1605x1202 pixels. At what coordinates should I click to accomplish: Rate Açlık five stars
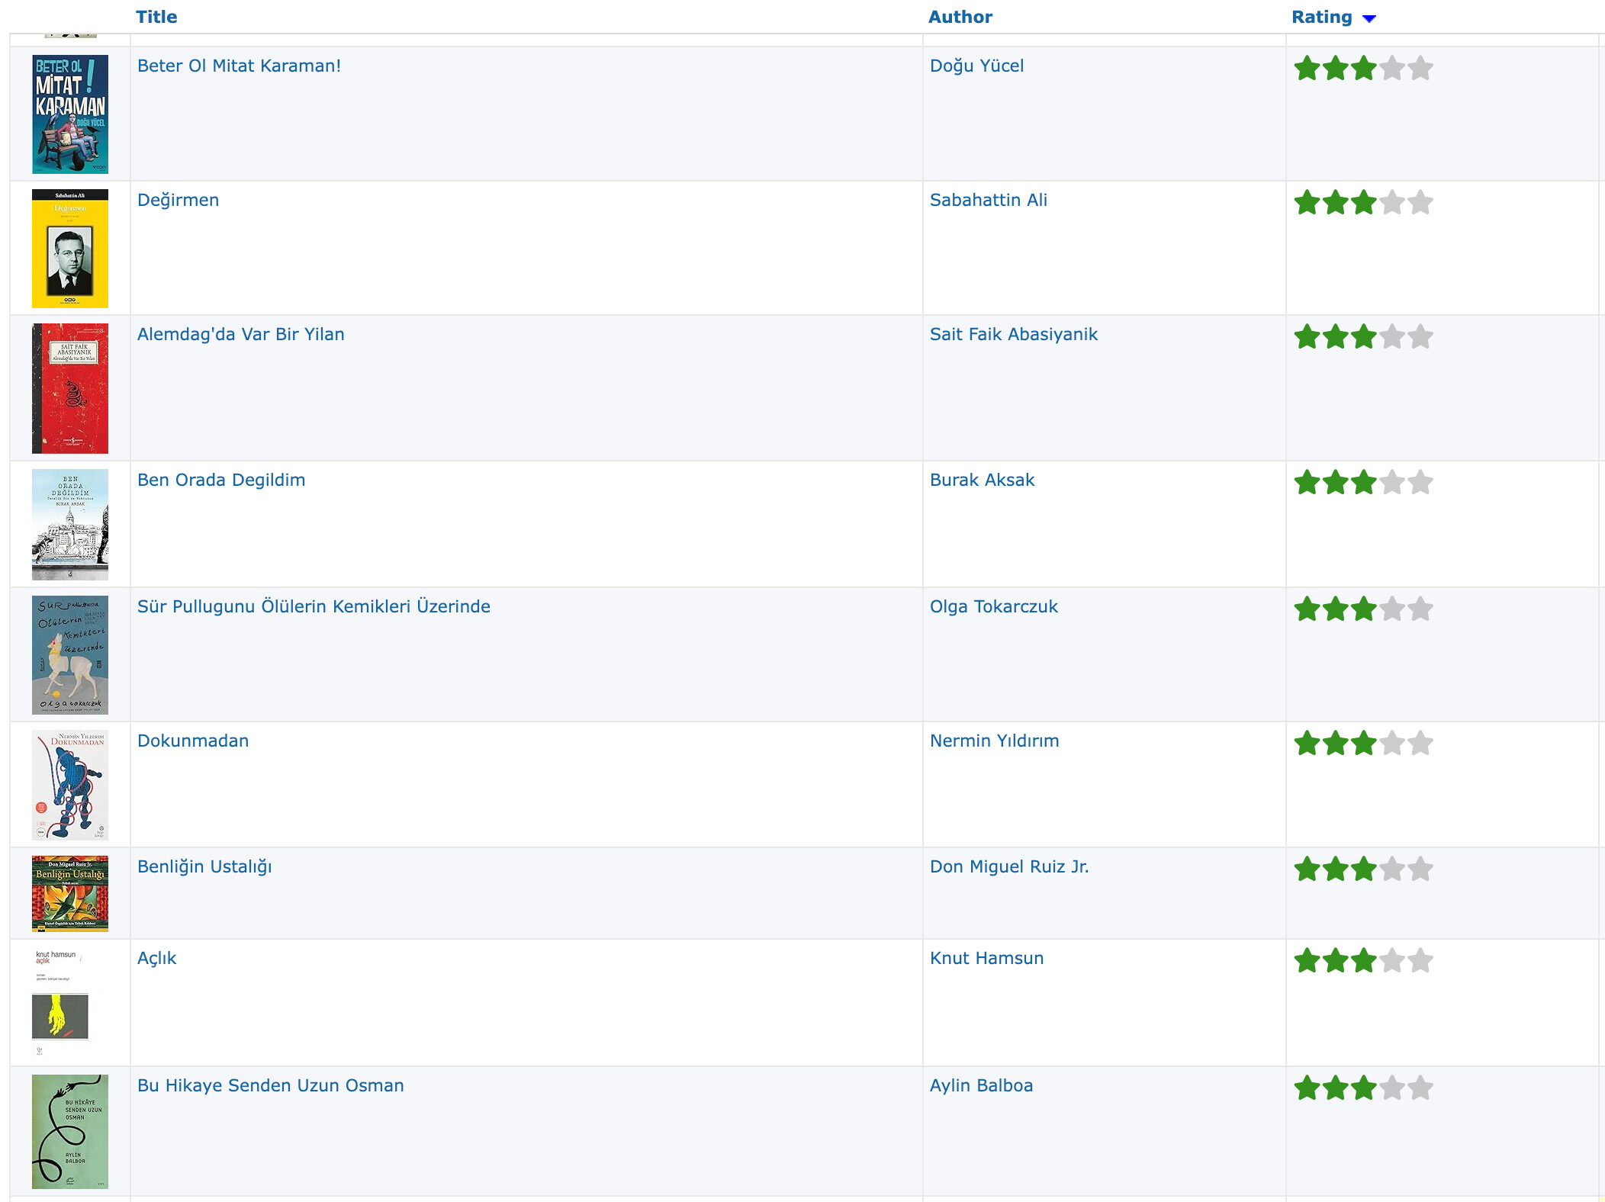click(1420, 961)
